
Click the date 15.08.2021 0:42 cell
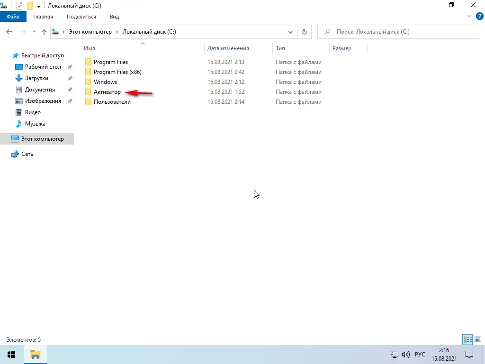click(x=226, y=72)
